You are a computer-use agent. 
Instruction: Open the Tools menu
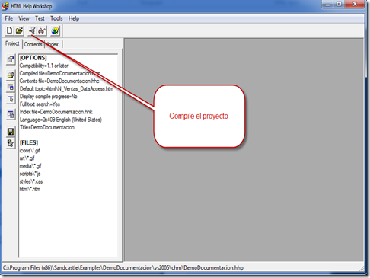pos(56,18)
